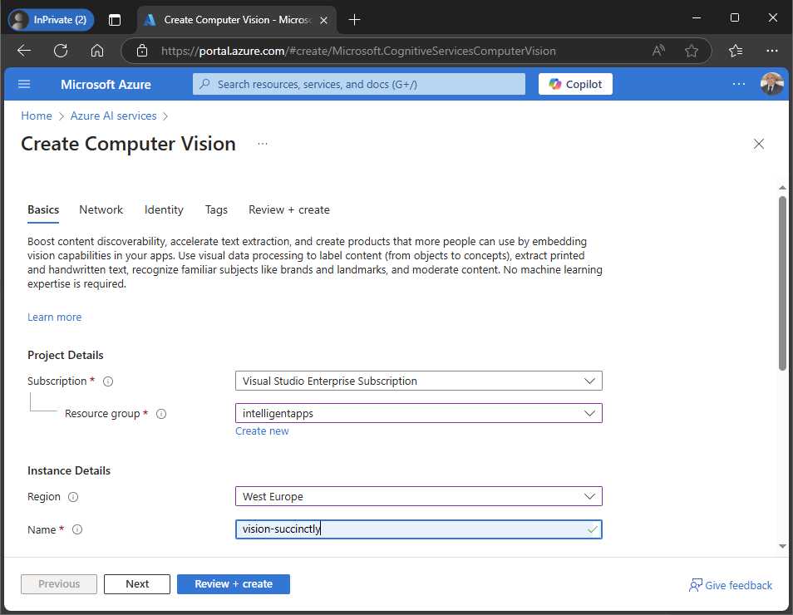Screen dimensions: 793x615
Task: Go to browser home page icon
Action: point(97,51)
